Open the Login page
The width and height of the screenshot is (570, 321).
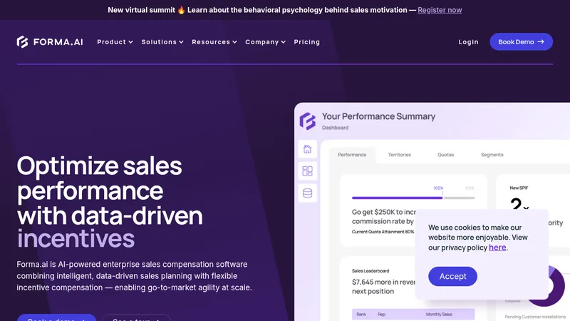(x=468, y=42)
